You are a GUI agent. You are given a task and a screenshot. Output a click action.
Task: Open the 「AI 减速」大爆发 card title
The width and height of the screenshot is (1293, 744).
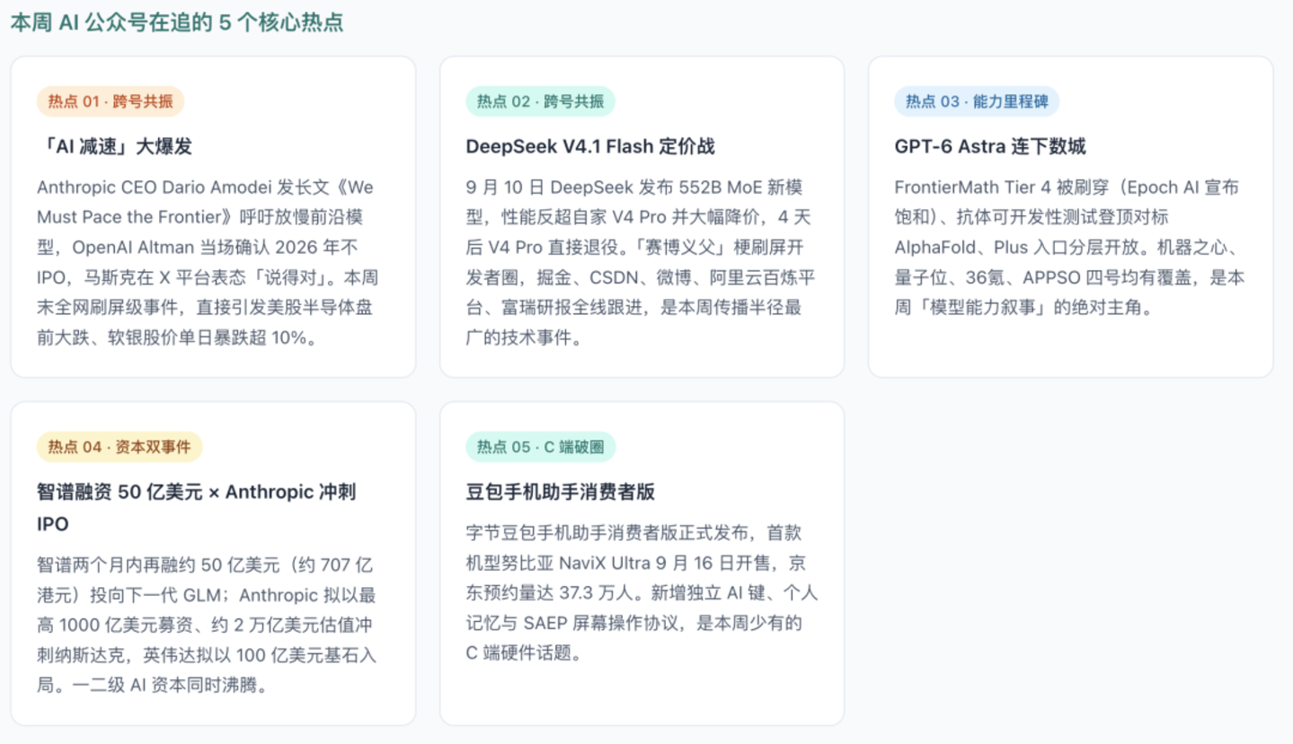[115, 146]
